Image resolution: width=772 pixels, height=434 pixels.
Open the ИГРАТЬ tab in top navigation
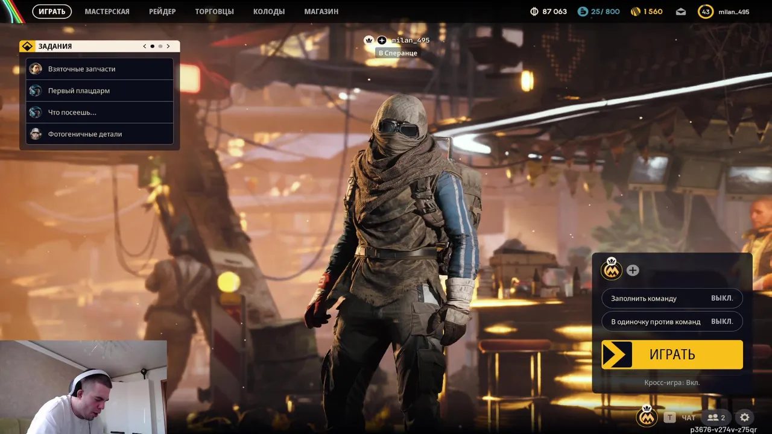[x=52, y=11]
